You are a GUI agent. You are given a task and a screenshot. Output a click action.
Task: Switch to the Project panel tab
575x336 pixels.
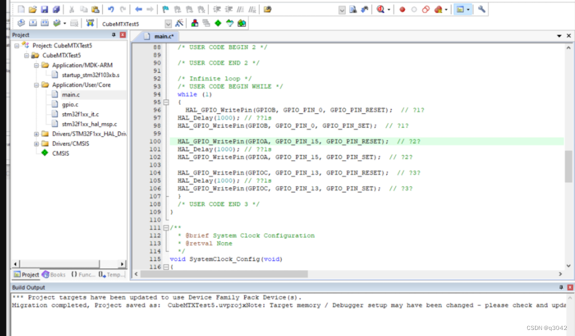click(x=26, y=275)
